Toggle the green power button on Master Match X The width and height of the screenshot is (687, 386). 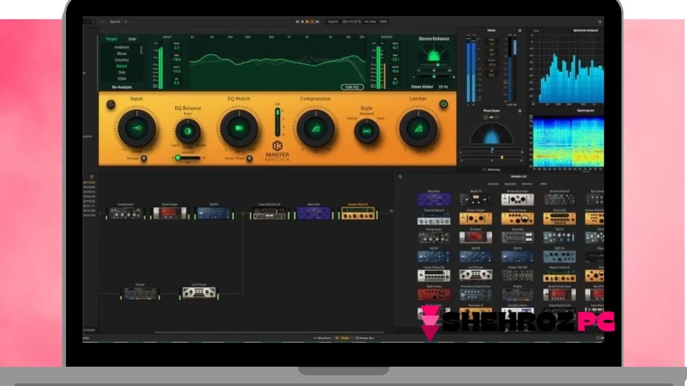[443, 104]
